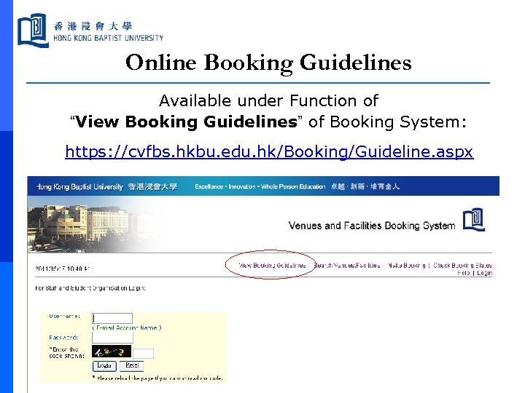
Task: Click the captcha code entry box
Action: point(143,354)
